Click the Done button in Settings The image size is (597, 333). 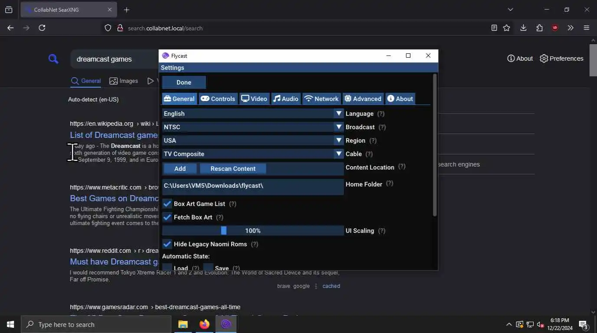click(184, 82)
